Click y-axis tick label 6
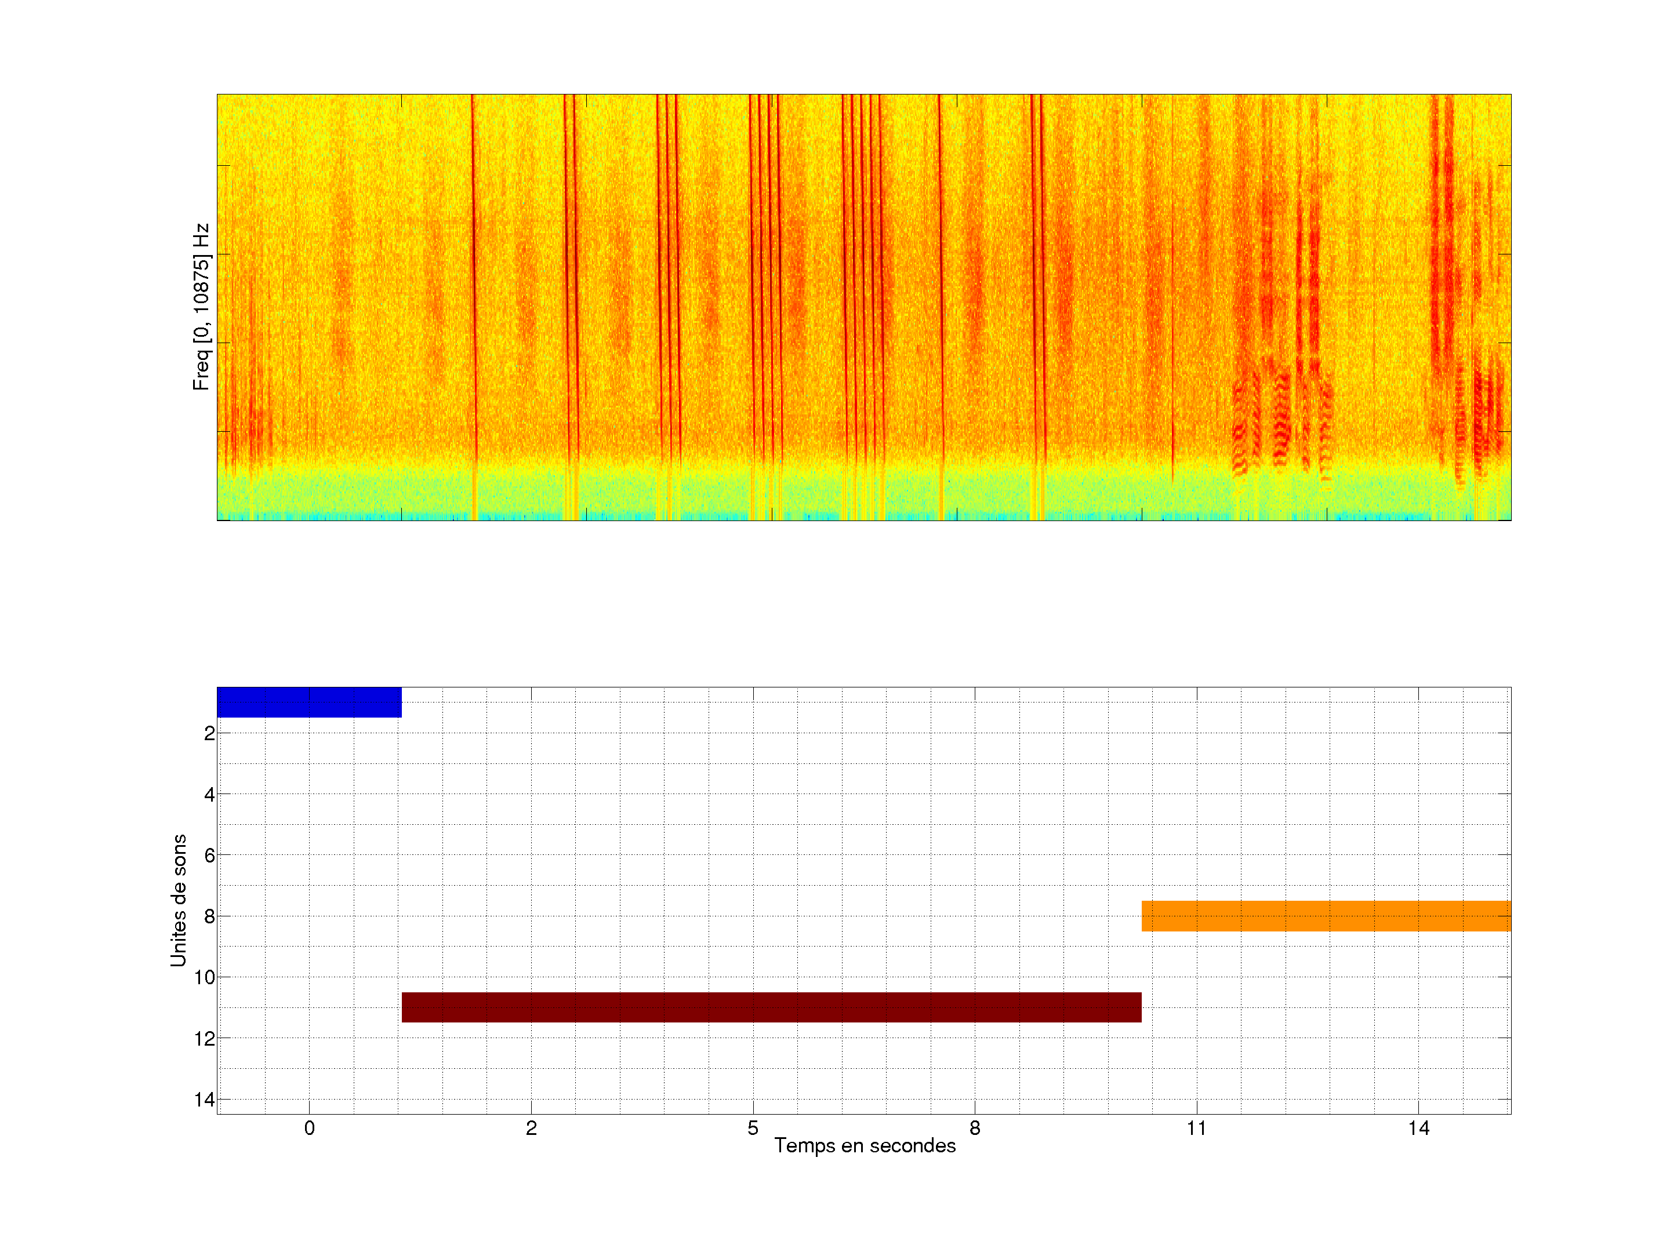Screen dimensions: 1670x1252 [209, 856]
